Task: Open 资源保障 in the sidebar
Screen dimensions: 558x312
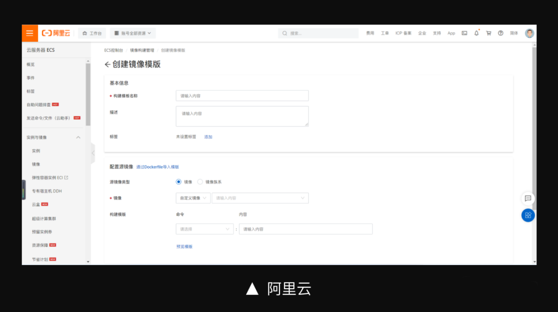Action: click(x=40, y=245)
